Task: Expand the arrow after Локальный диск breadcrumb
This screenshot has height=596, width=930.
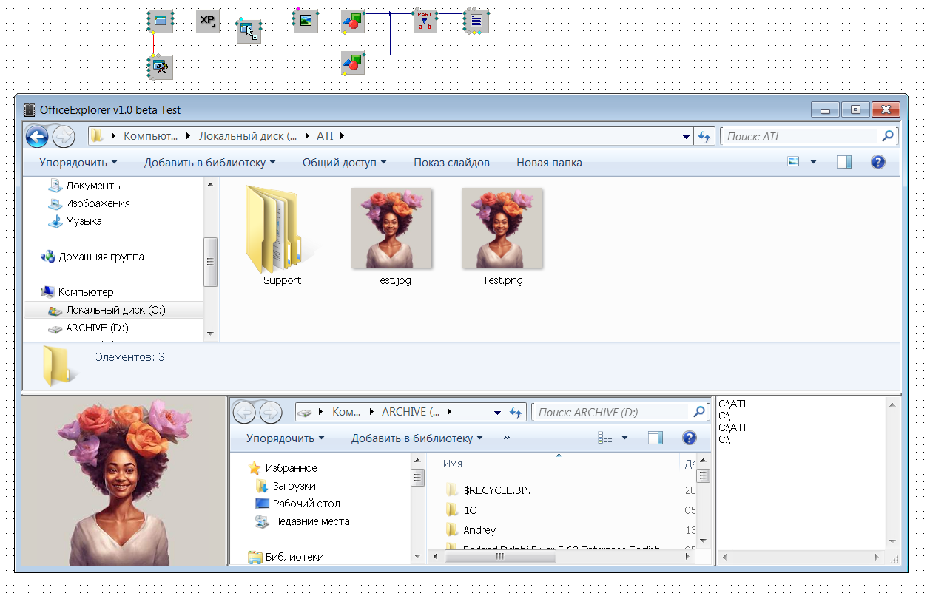Action: 307,136
